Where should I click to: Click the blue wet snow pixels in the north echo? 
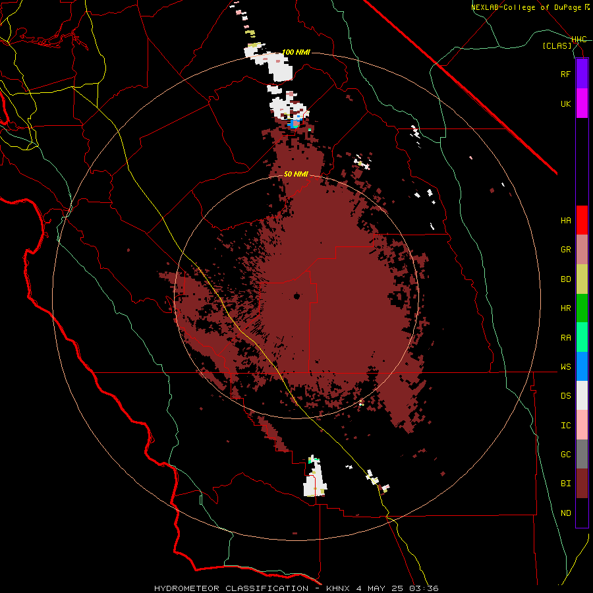(293, 125)
